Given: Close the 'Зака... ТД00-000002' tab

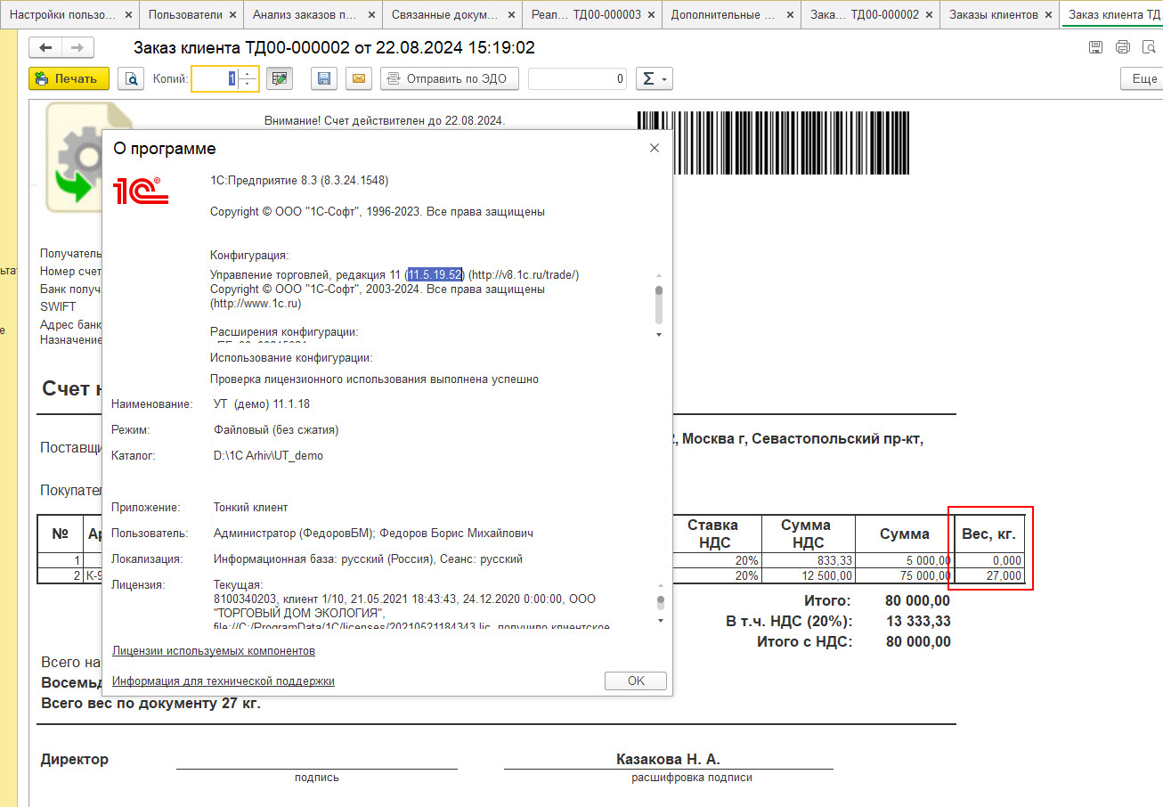Looking at the screenshot, I should [x=930, y=15].
